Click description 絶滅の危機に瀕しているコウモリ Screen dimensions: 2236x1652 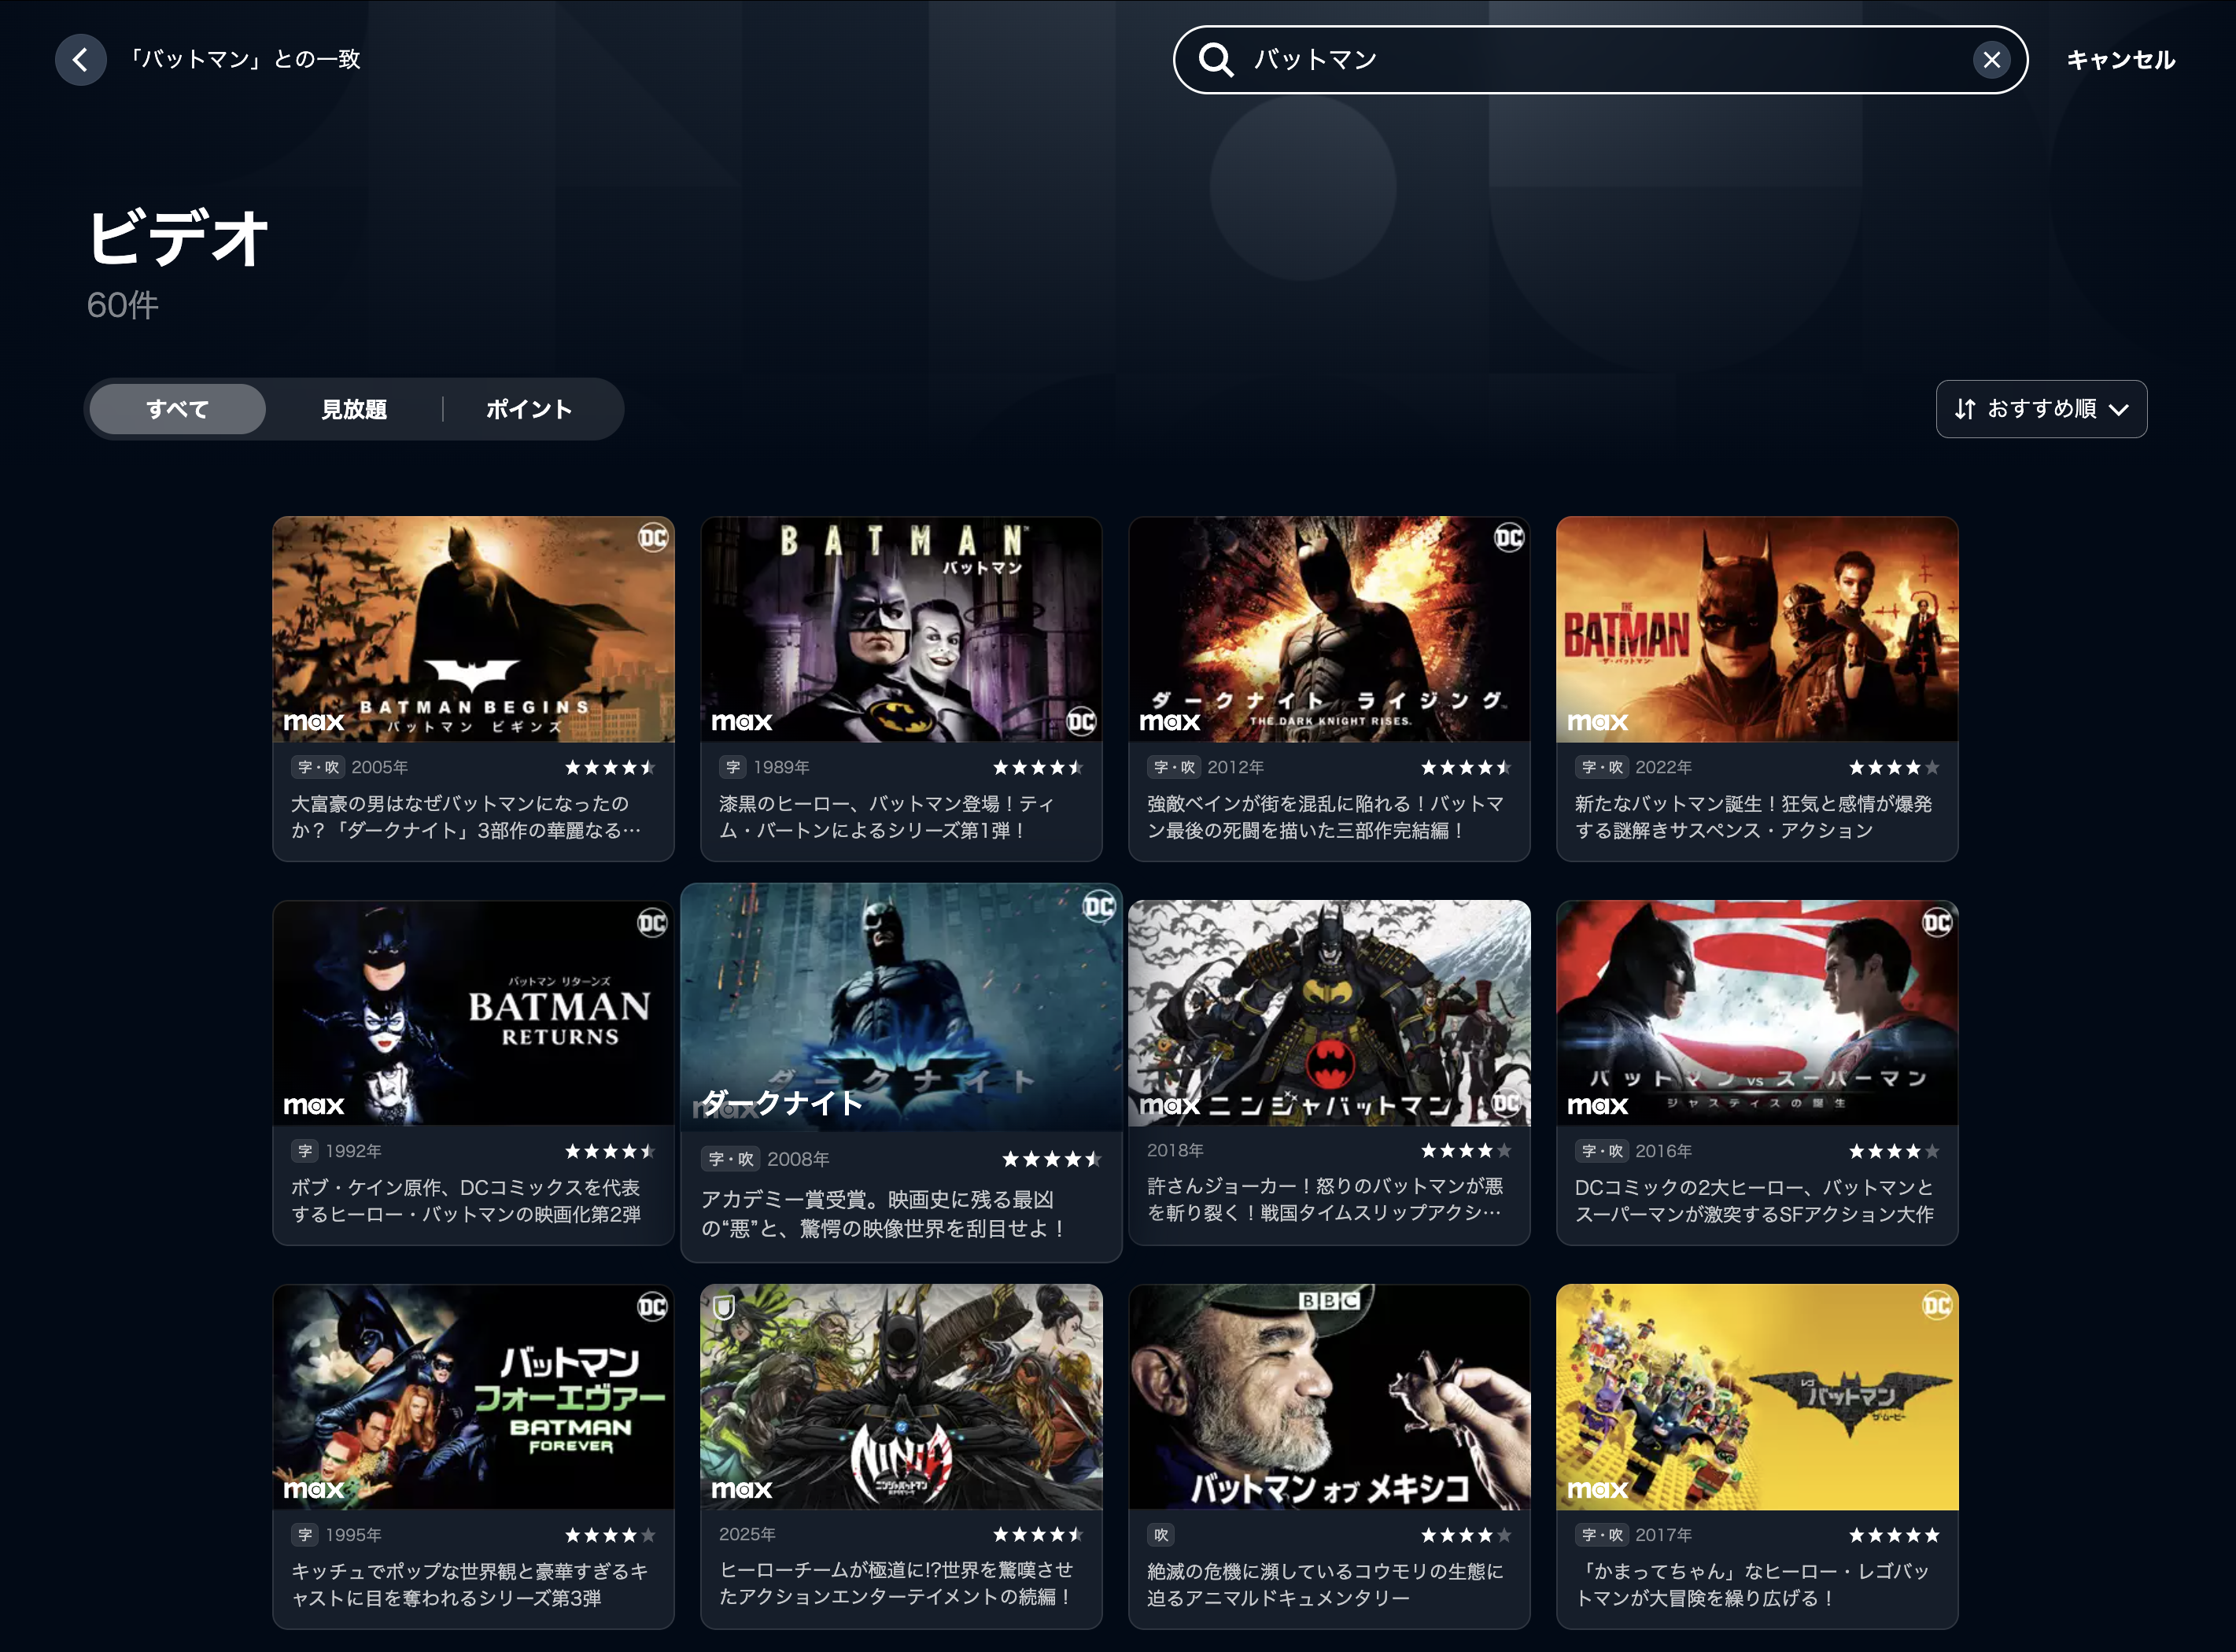point(1325,1584)
